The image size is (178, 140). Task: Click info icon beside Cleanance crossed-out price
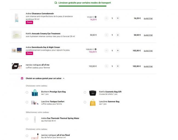(x=96, y=17)
